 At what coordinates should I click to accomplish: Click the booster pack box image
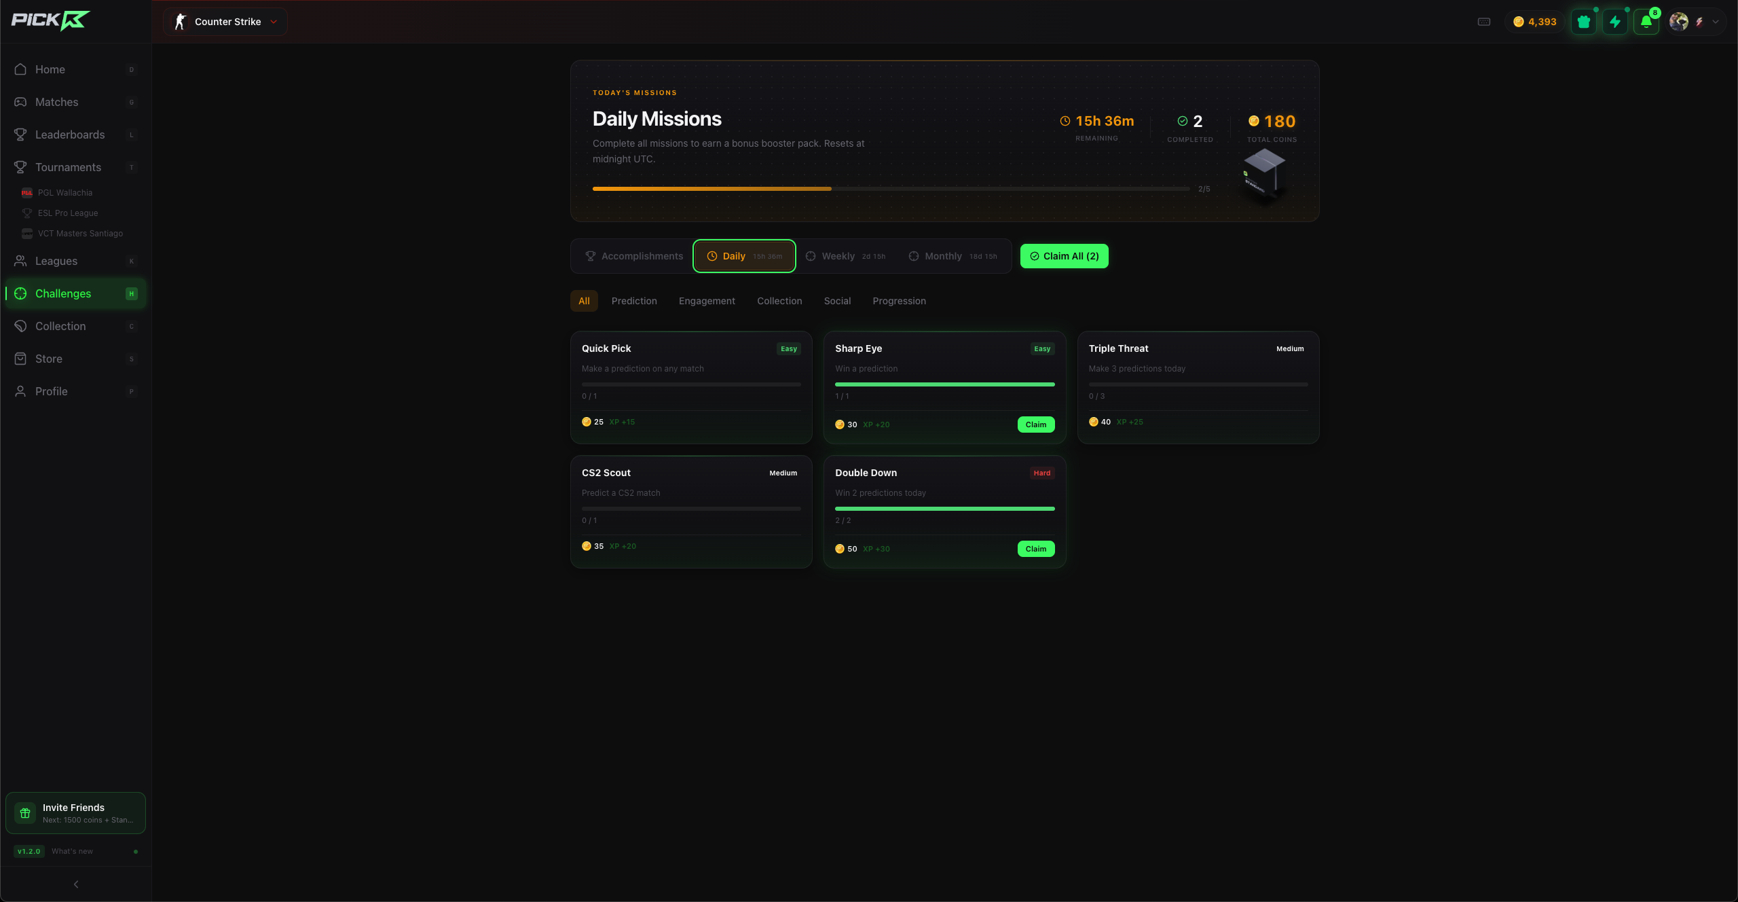[x=1263, y=173]
